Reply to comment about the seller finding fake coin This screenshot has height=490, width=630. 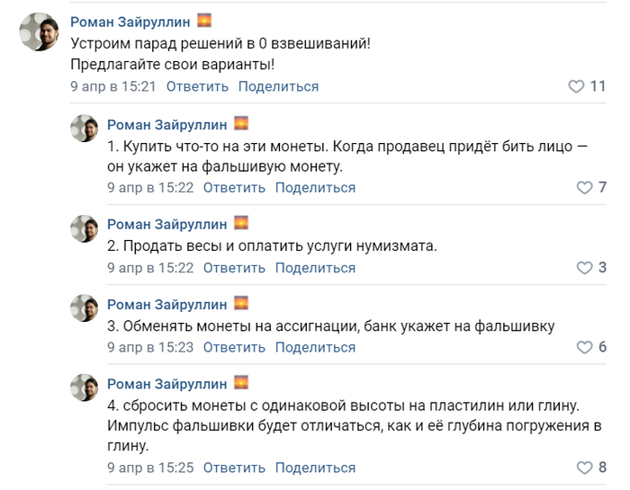(x=234, y=187)
